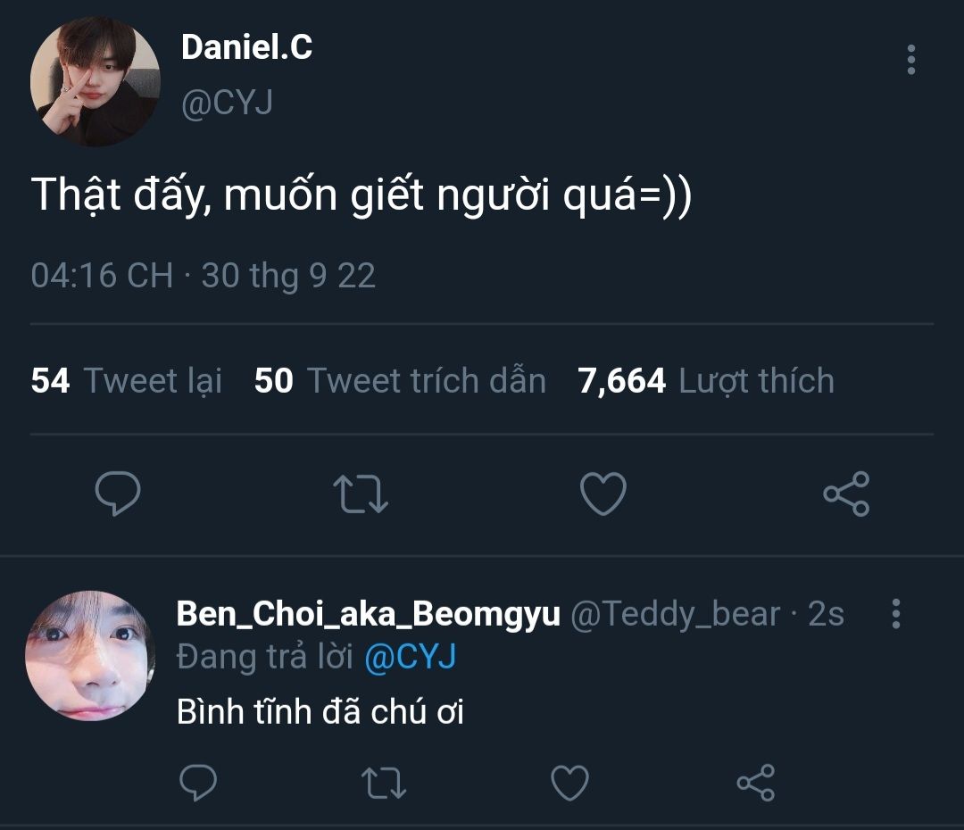The width and height of the screenshot is (964, 830).
Task: Open more options for Beomgyu's reply
Action: tap(896, 614)
